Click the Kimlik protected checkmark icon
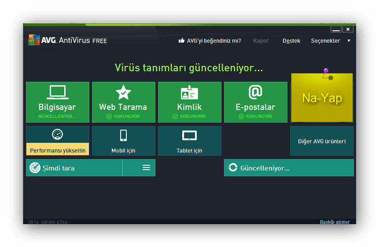Screen dimensions: 379x247 click(175, 116)
